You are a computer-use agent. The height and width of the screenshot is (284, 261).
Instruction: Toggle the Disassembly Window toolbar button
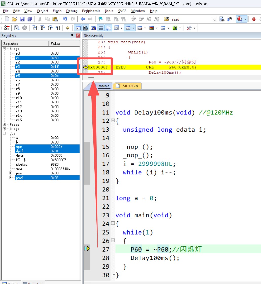[86, 28]
